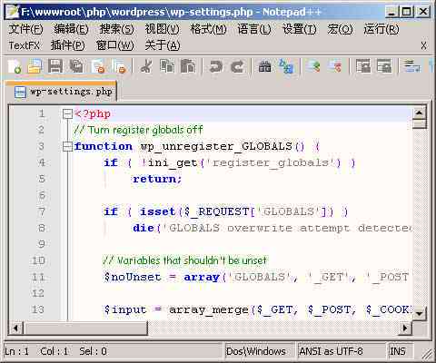Select the wp-settings.php document tab

[63, 92]
